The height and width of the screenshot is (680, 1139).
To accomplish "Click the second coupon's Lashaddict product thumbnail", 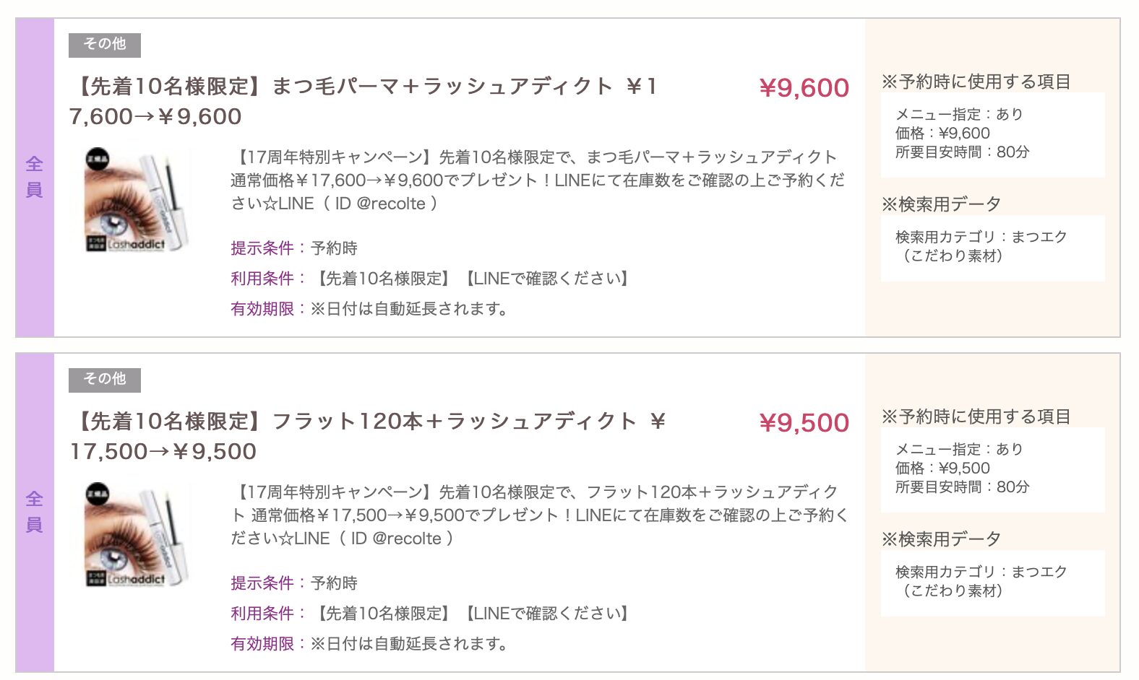I will (x=138, y=536).
